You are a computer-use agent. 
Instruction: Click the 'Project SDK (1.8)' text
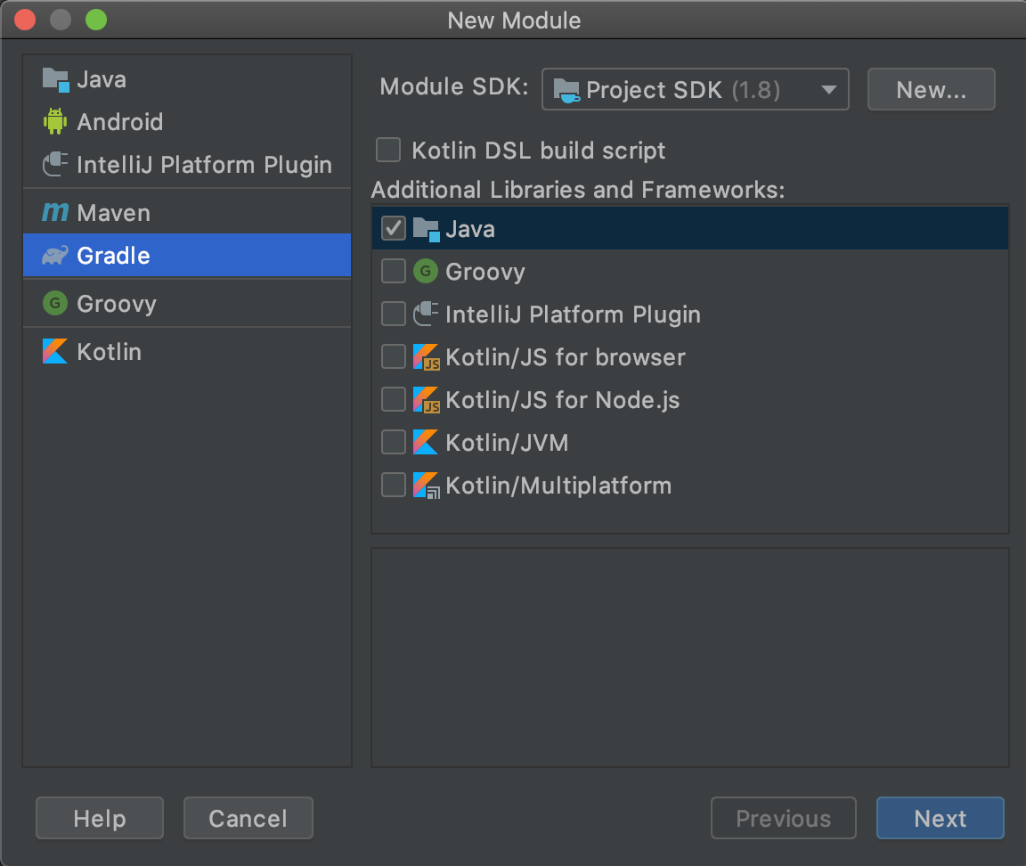683,90
